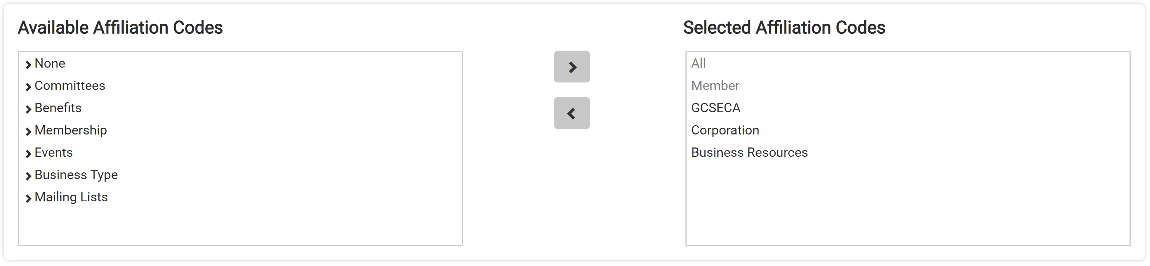This screenshot has height=266, width=1150.
Task: Select Corporation in selected codes
Action: (725, 130)
